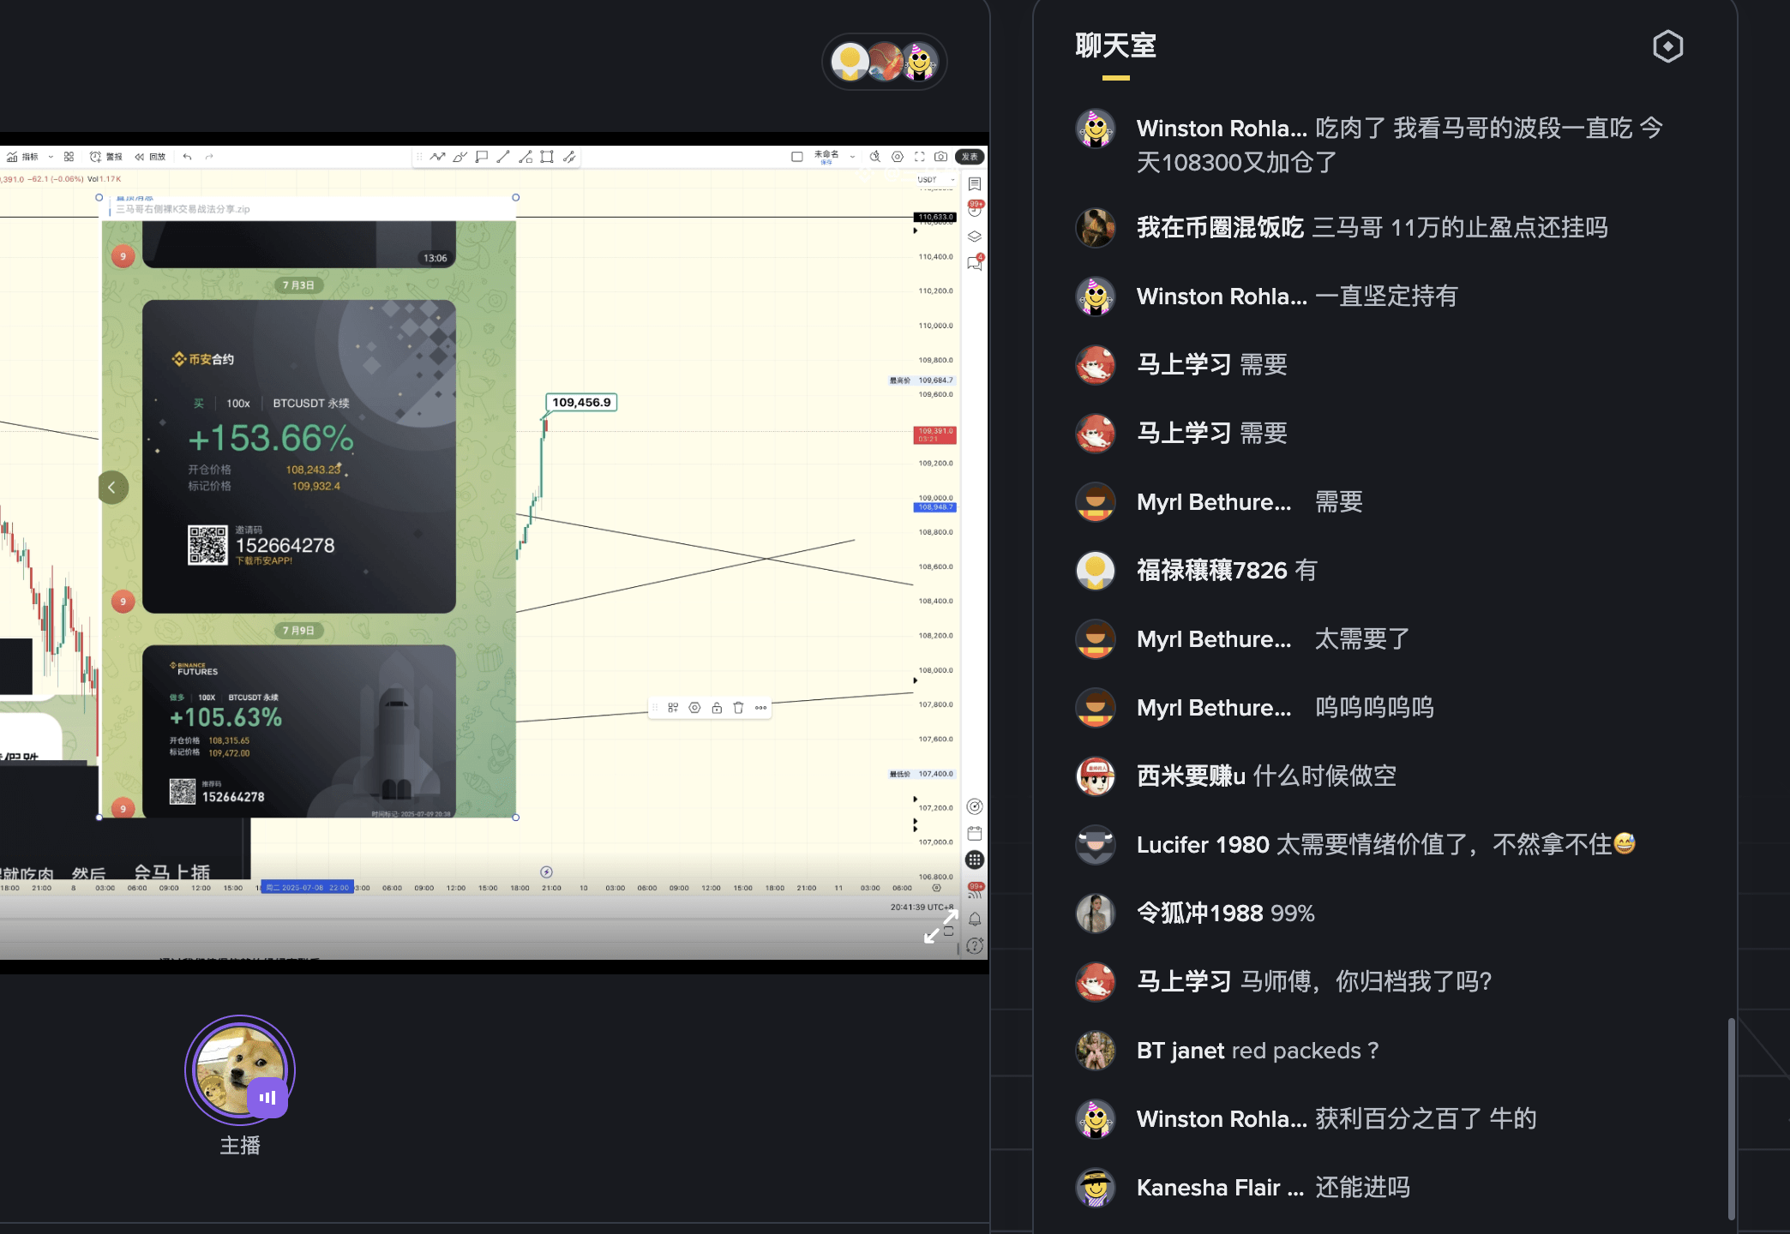Toggle lock on selected line

[717, 708]
